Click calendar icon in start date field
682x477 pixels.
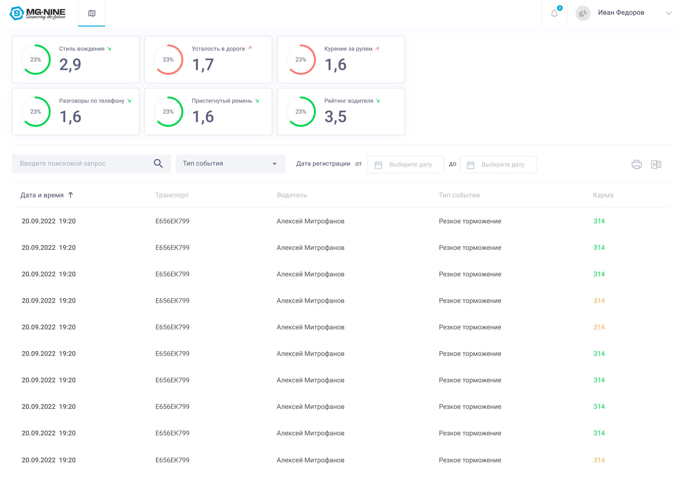(x=378, y=165)
